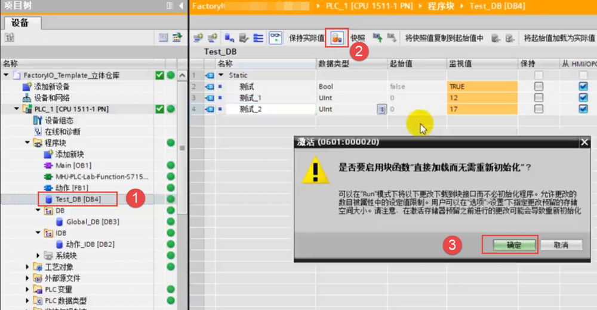Expand the 系统块 folder
597x310 pixels.
click(39, 256)
